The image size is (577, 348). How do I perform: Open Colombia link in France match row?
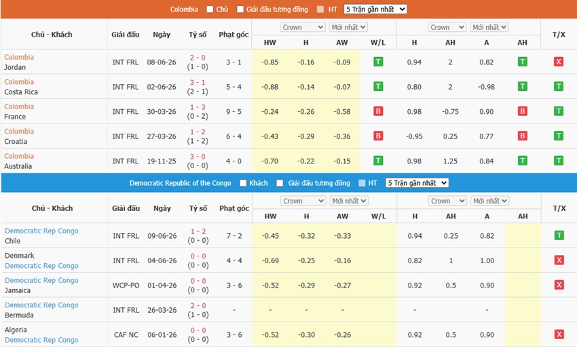[19, 107]
